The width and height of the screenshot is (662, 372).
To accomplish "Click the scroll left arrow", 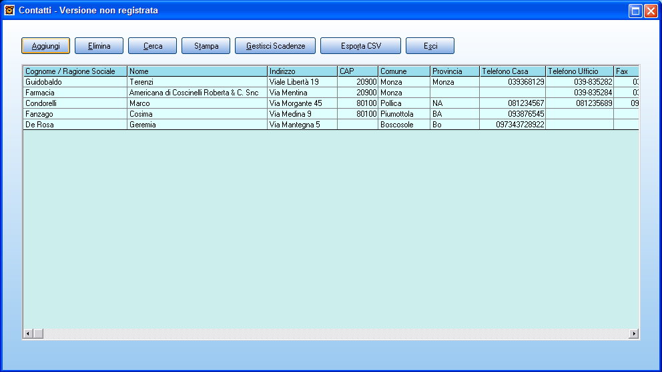I will [x=28, y=333].
